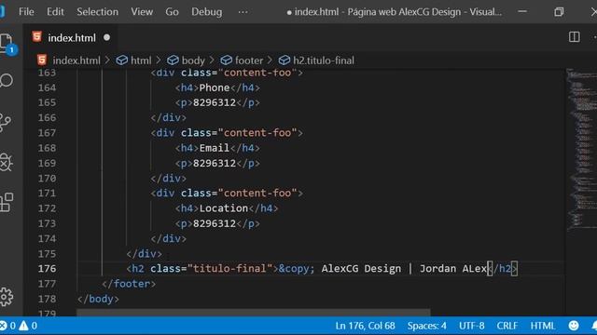Viewport: 597px width, 335px height.
Task: Click the footer breadcrumb item
Action: (x=249, y=60)
